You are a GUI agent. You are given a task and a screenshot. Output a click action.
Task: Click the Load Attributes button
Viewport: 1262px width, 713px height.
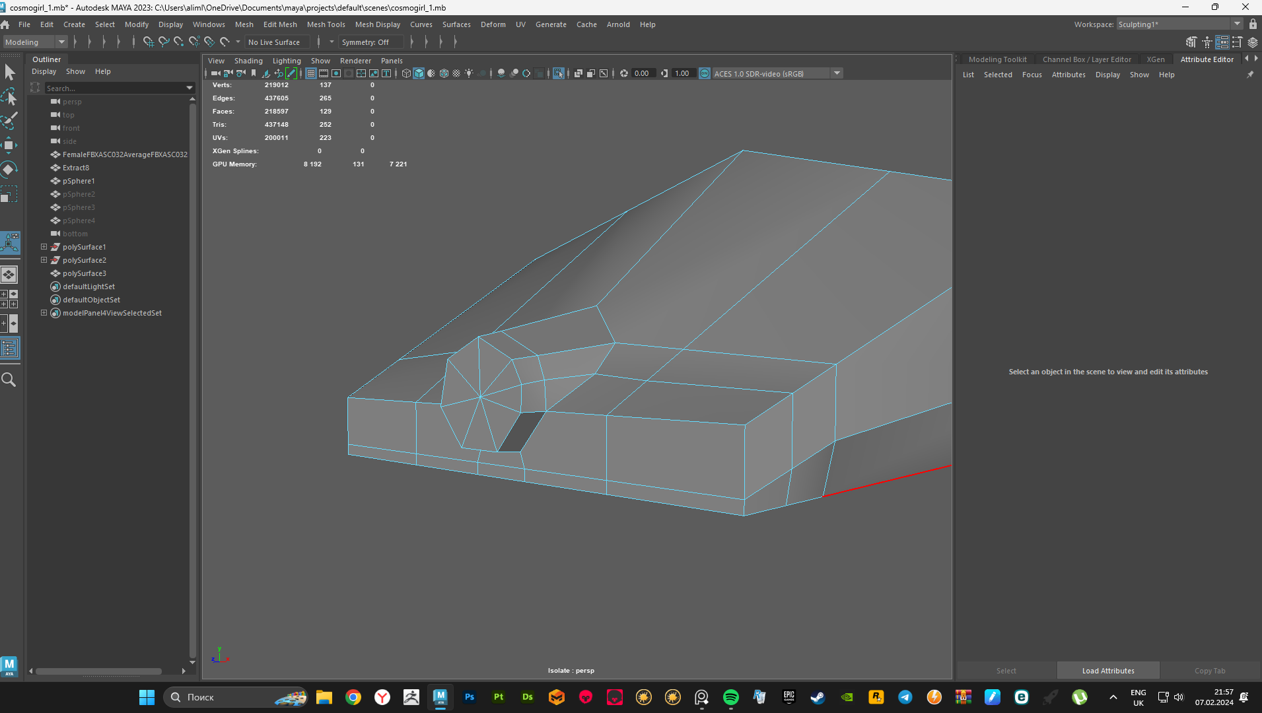tap(1107, 670)
